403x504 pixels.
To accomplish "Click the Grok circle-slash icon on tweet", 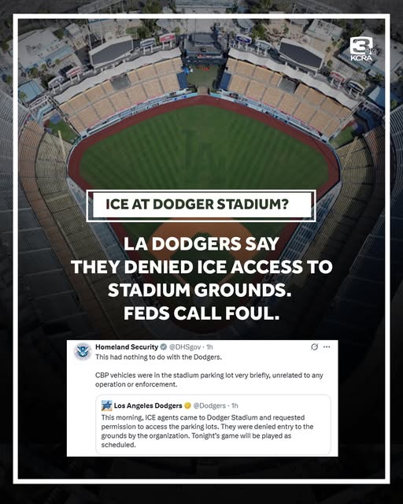I will [314, 346].
